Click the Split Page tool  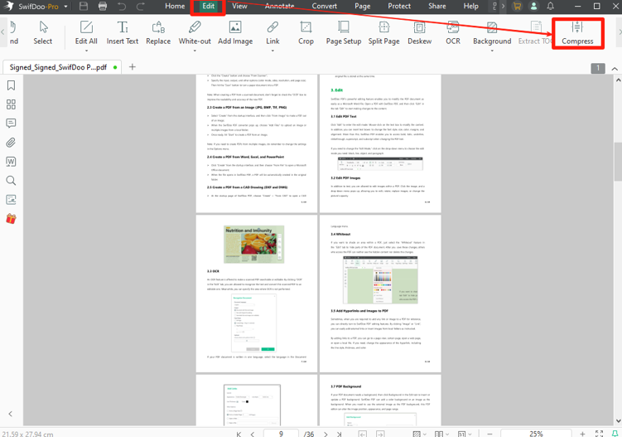[383, 33]
